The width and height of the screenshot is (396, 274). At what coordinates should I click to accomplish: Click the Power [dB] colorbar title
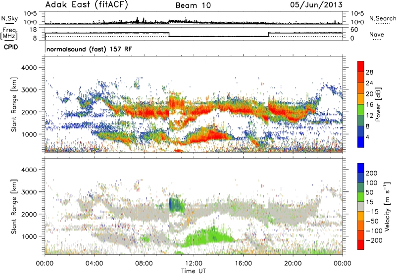[378, 104]
